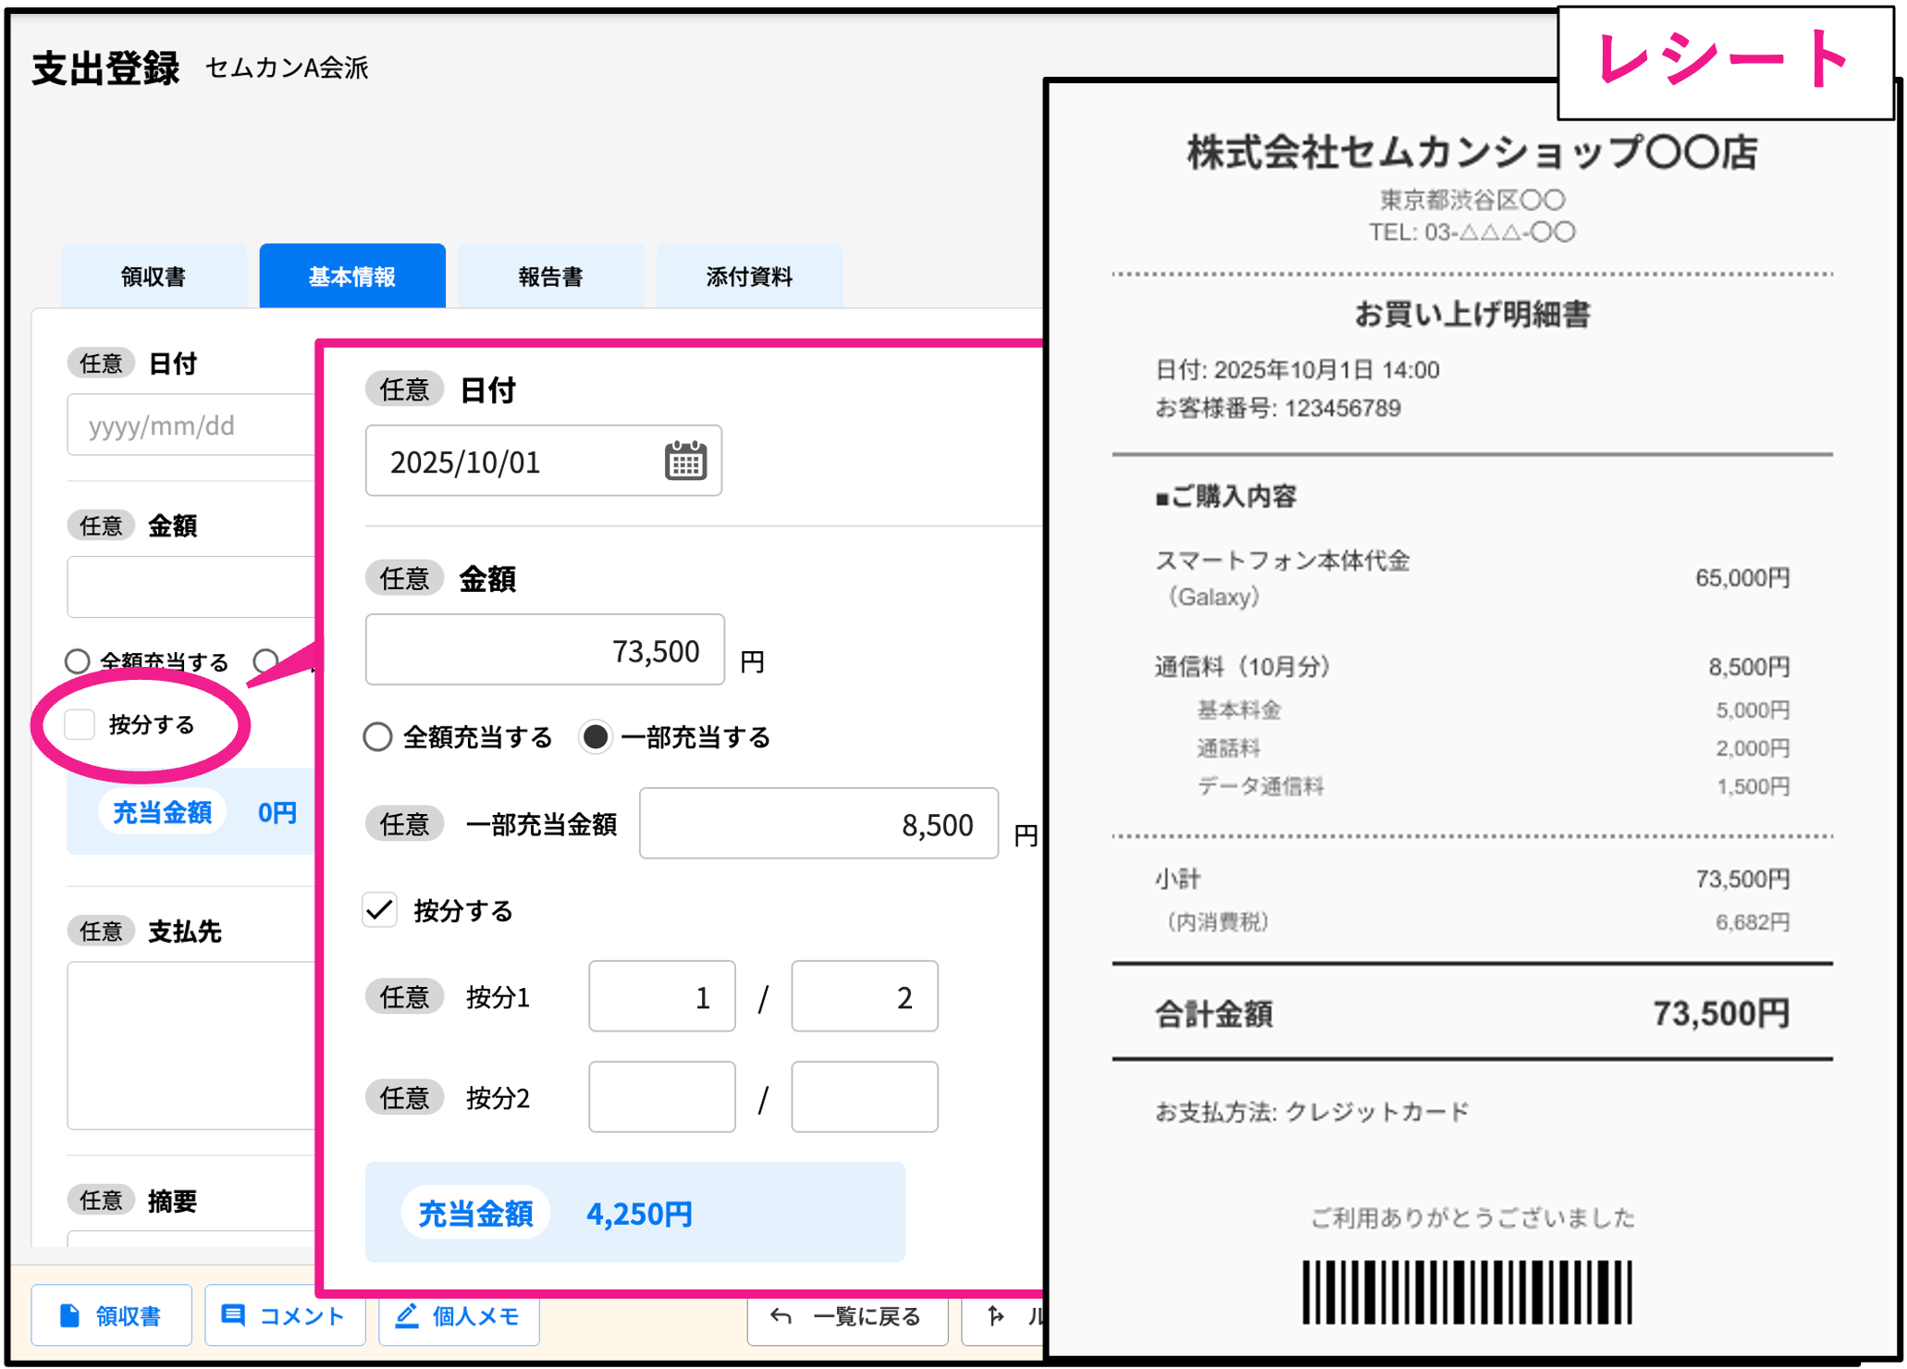Uncheck the checked 按分する checkbox
The image size is (1907, 1369).
(x=380, y=910)
